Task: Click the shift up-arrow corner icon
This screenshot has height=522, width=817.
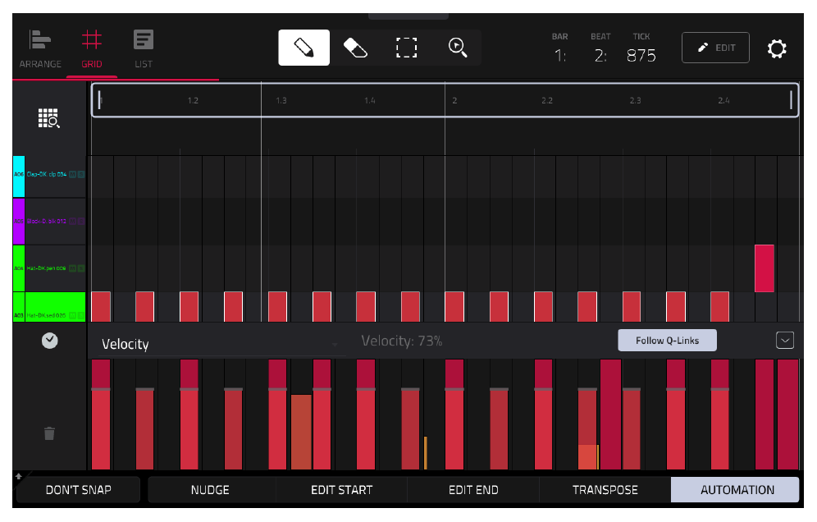Action: coord(19,476)
